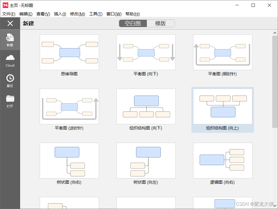Close the home panel with the X icon
This screenshot has width=278, height=209.
tap(10, 23)
